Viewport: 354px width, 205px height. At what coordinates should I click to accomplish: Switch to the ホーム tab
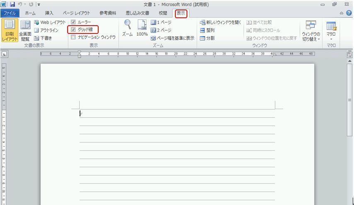[30, 13]
